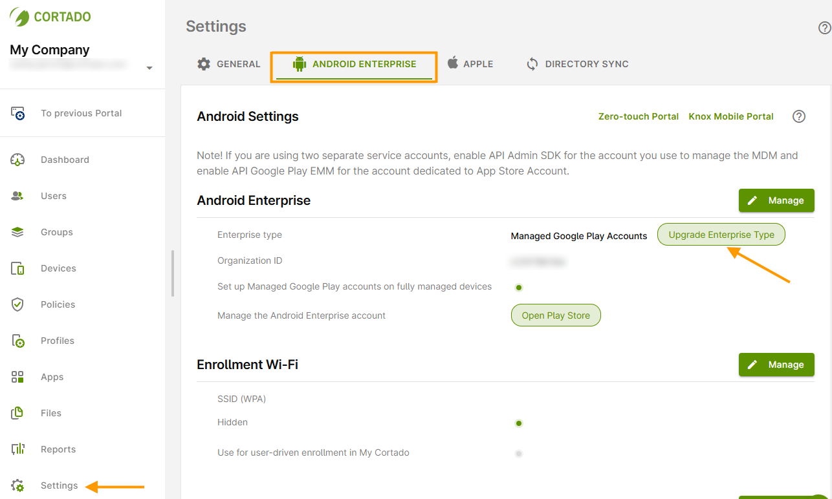Open the Devices section
832x499 pixels.
click(x=58, y=268)
